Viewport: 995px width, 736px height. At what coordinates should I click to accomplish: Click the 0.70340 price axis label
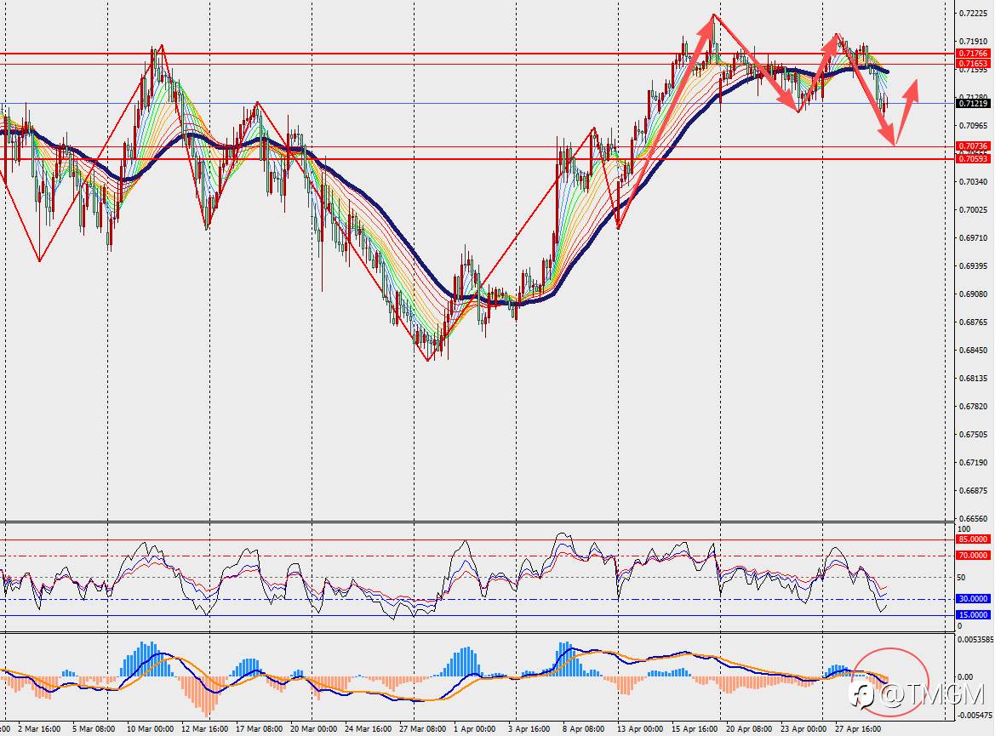click(973, 181)
